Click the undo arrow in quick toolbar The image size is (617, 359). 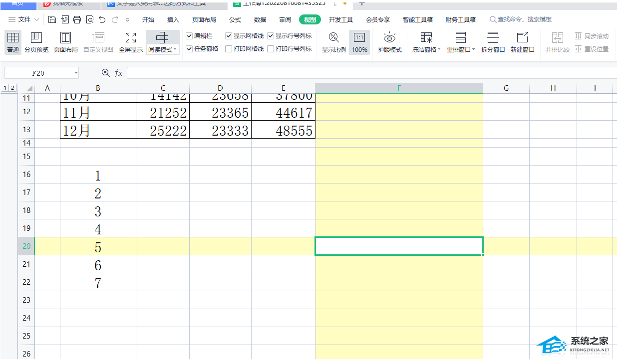click(102, 19)
